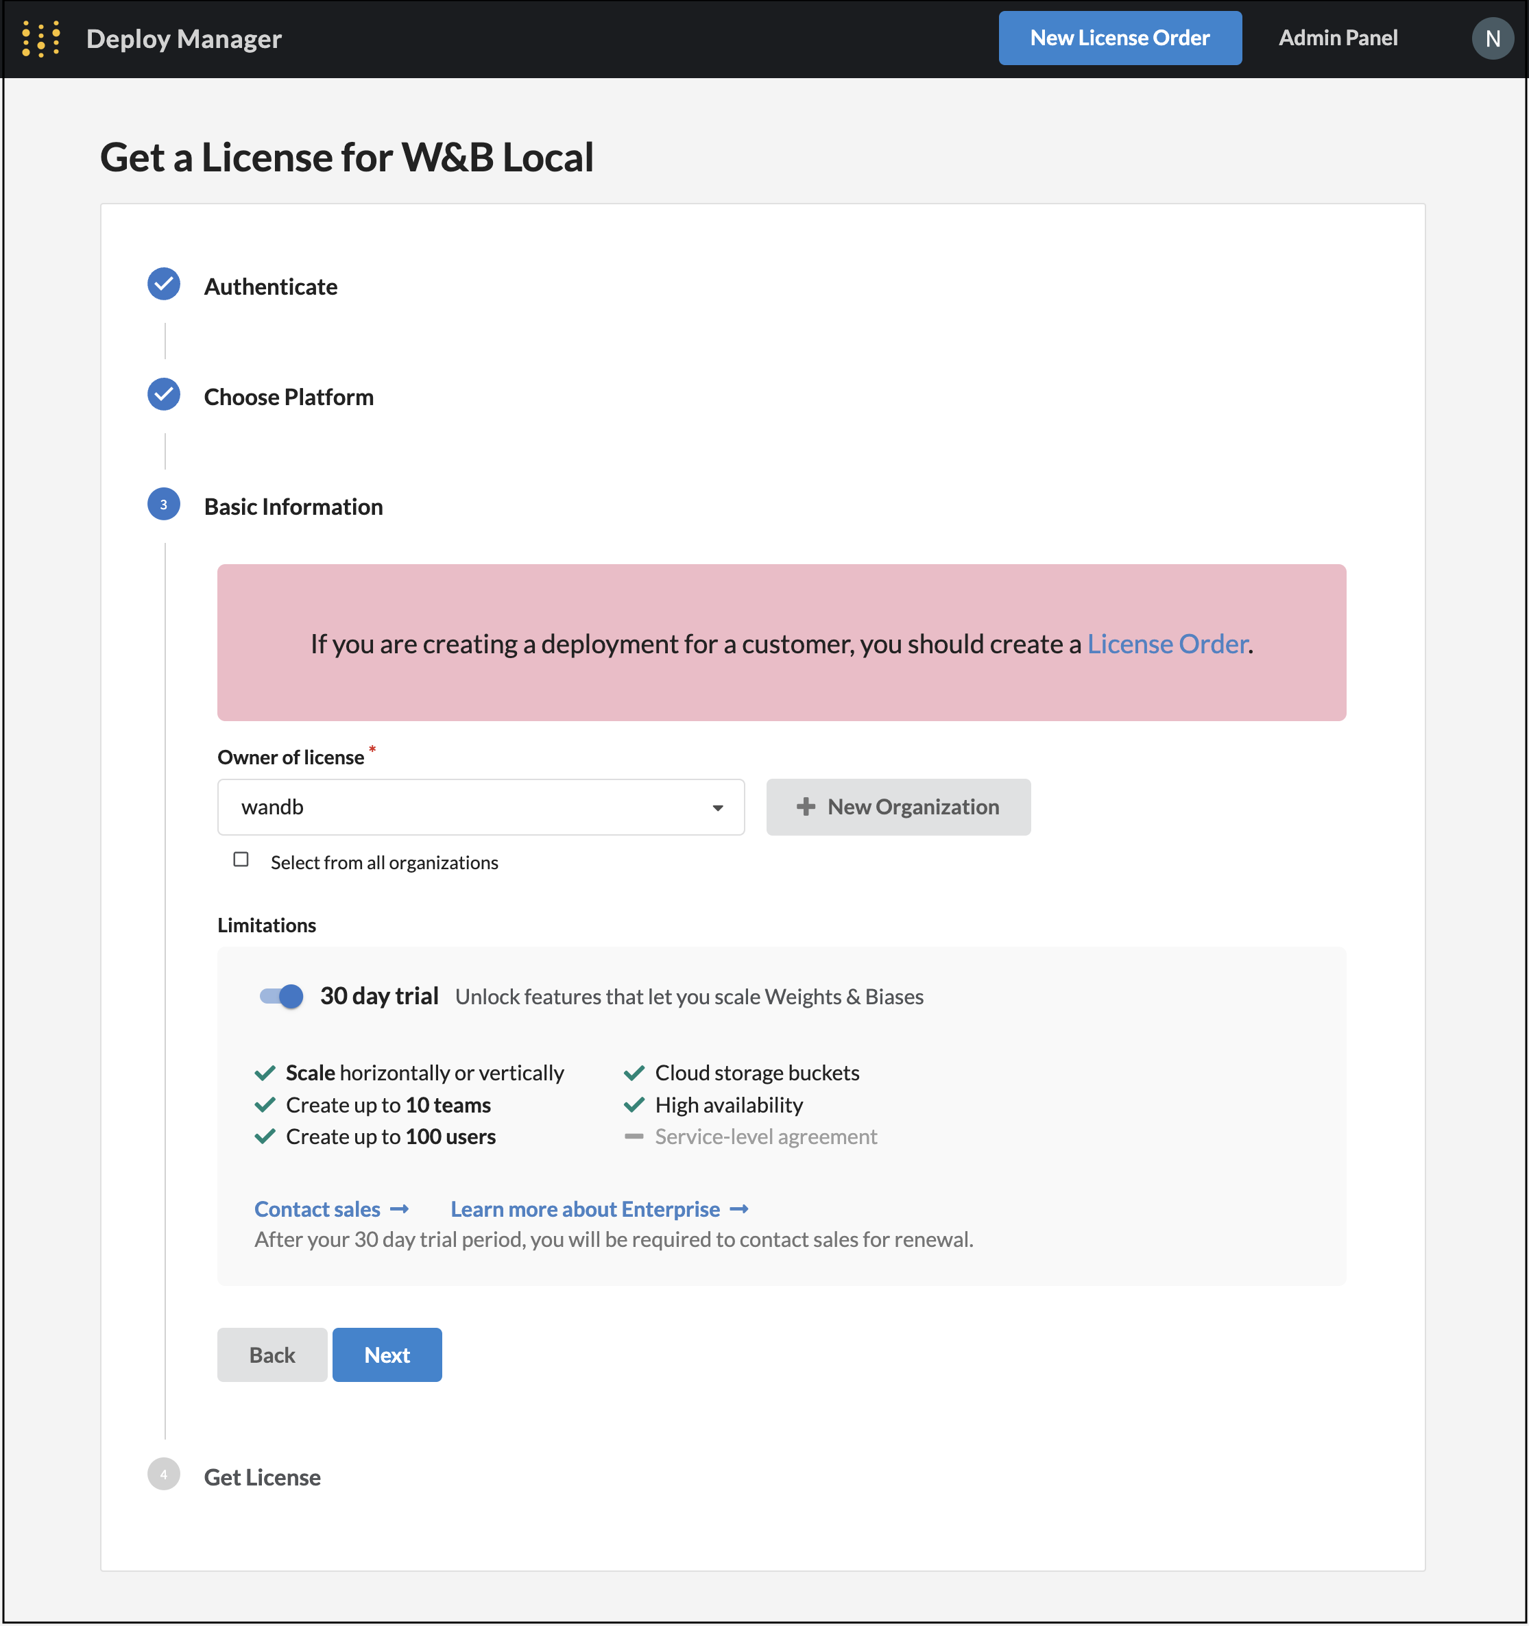The width and height of the screenshot is (1529, 1626).
Task: Click the dropdown caret beside wandb
Action: 717,808
